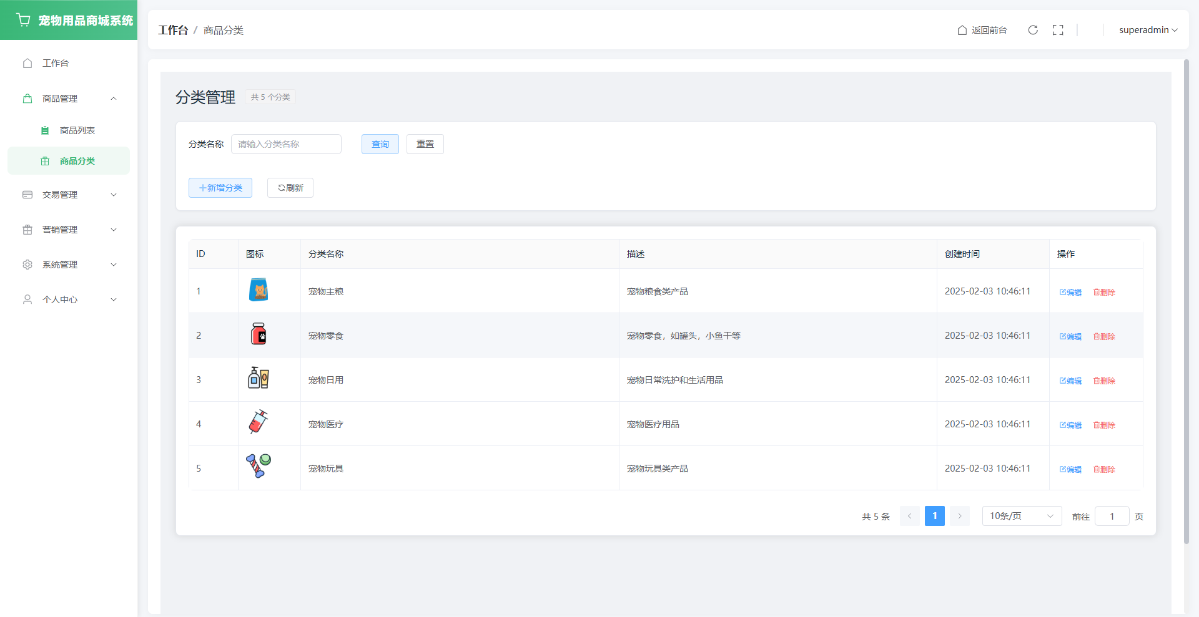Open the superadmin user dropdown

point(1148,30)
